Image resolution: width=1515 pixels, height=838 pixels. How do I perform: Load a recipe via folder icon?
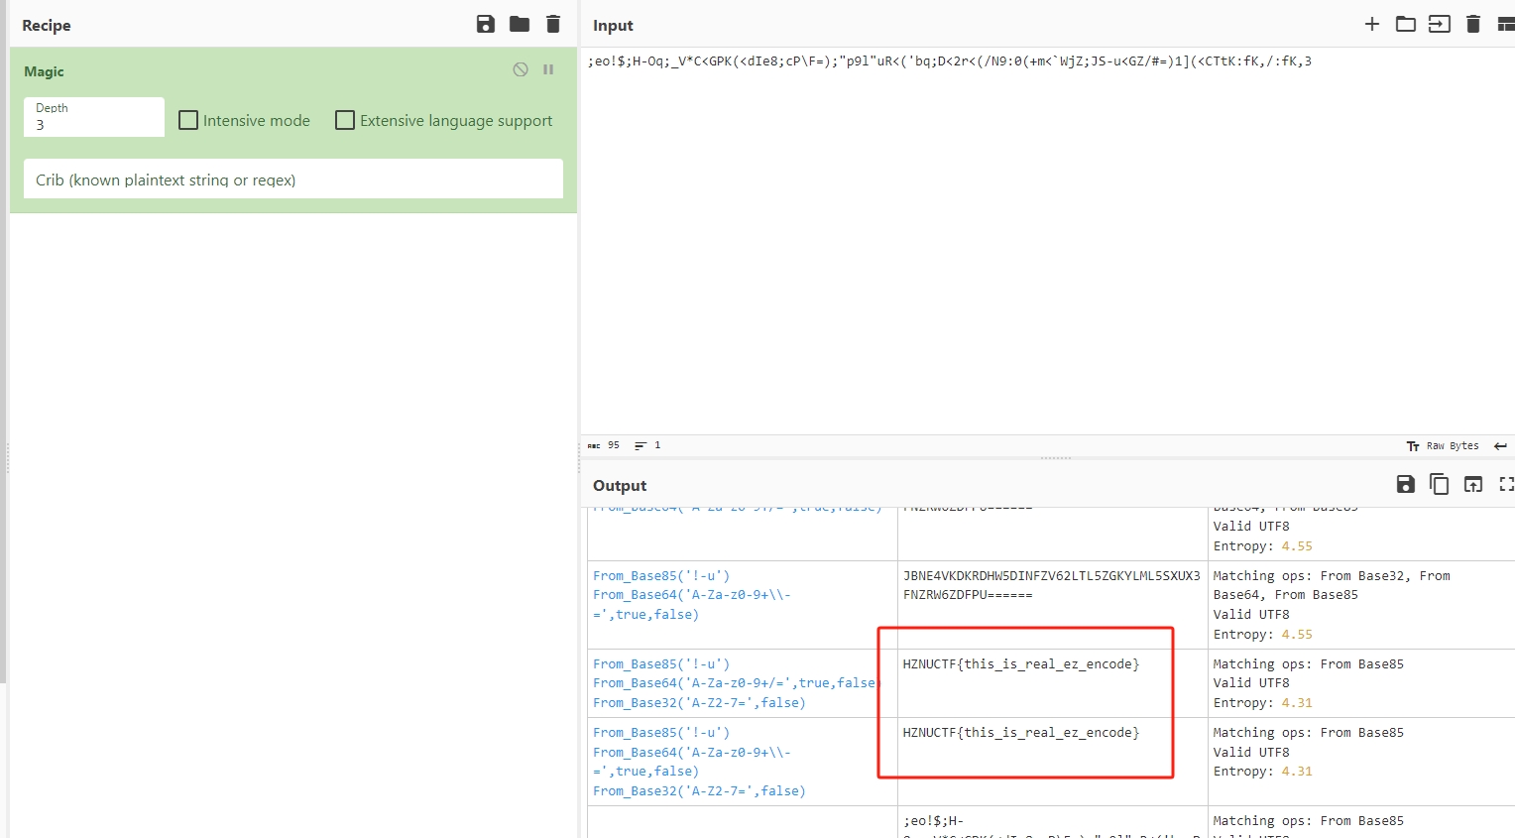point(520,25)
